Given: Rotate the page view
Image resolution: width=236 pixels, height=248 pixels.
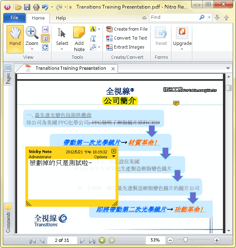Looking at the screenshot, I should click(45, 47).
